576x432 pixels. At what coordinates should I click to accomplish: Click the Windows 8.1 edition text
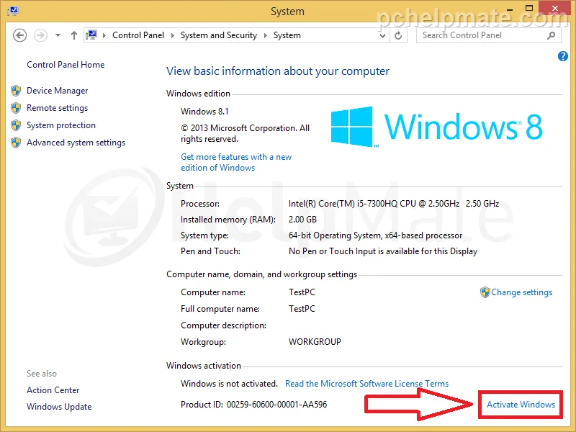point(204,112)
